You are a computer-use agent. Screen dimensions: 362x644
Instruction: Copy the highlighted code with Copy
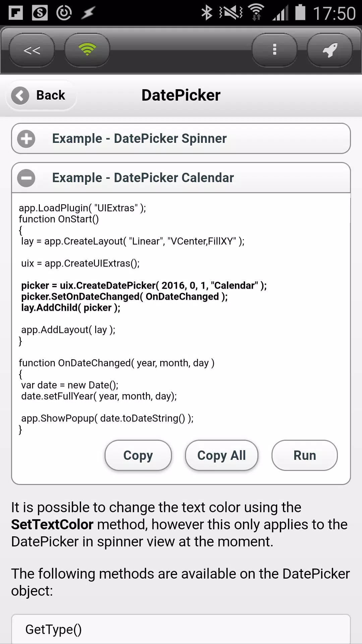pyautogui.click(x=138, y=455)
